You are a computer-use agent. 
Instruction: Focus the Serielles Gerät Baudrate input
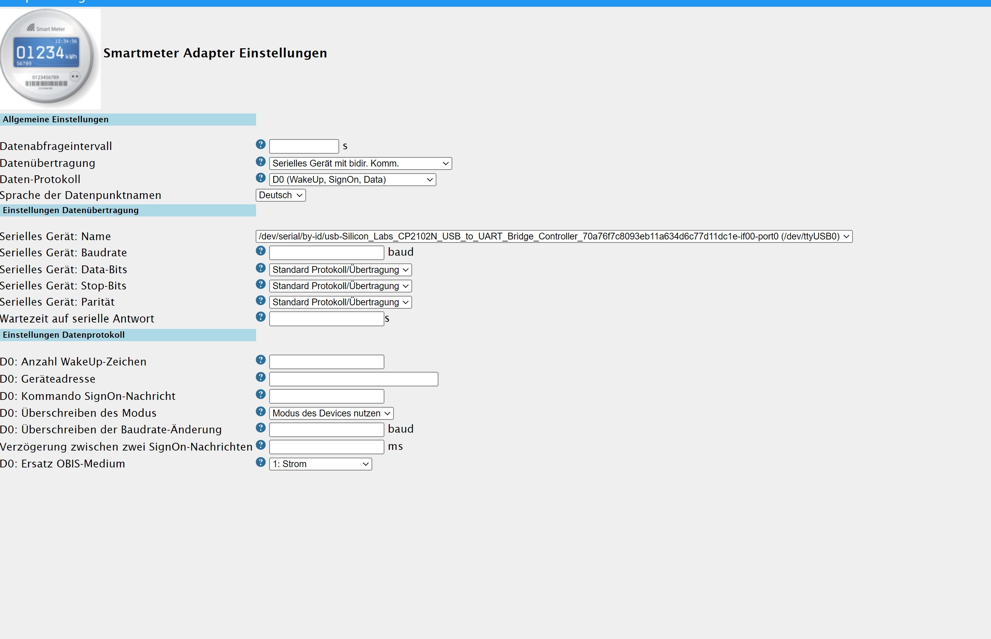pos(326,253)
